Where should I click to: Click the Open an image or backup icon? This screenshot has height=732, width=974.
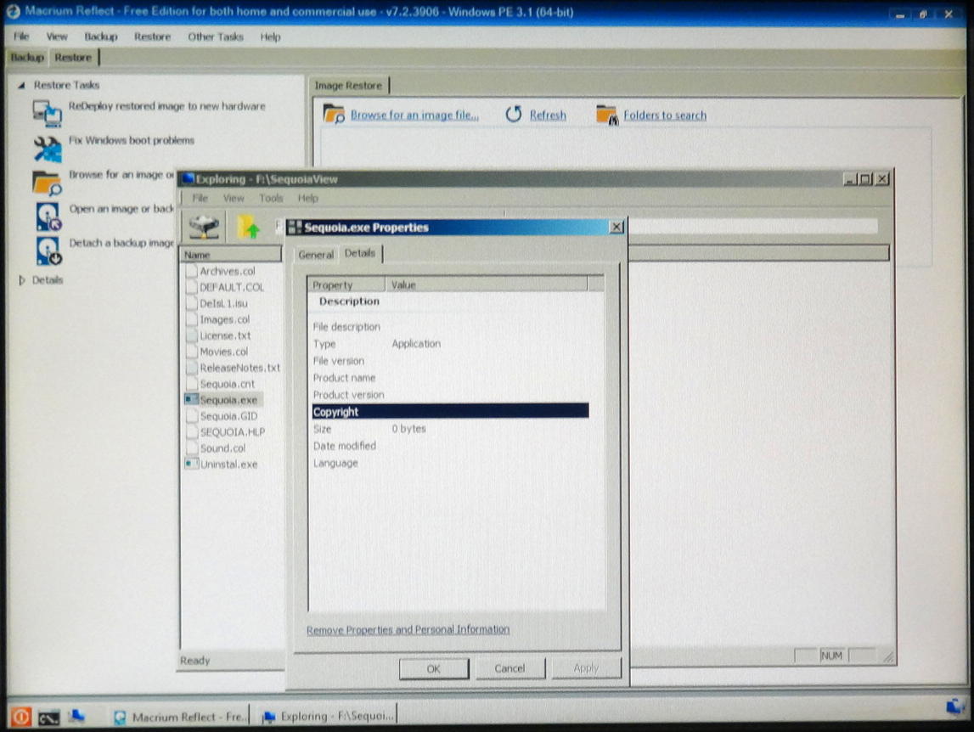pos(48,217)
